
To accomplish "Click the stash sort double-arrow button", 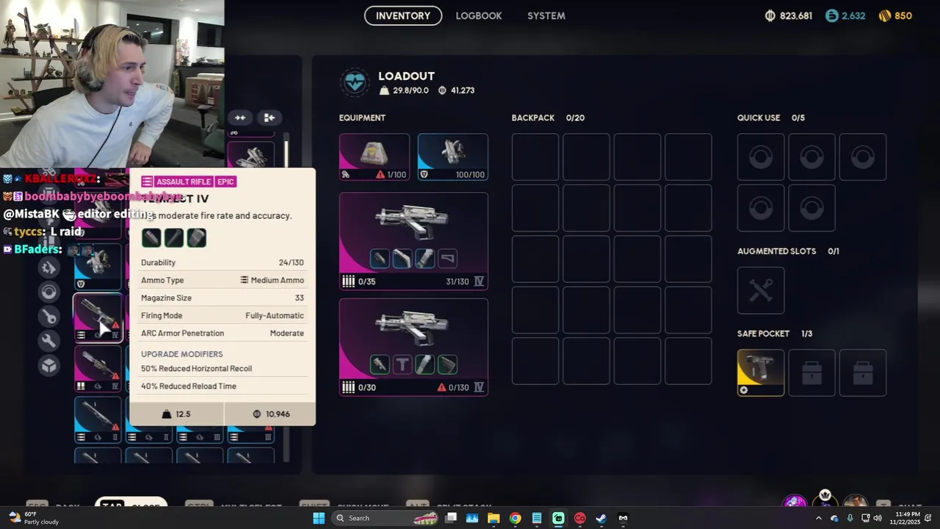I will (x=240, y=118).
